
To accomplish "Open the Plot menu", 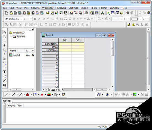I will click(26, 8).
